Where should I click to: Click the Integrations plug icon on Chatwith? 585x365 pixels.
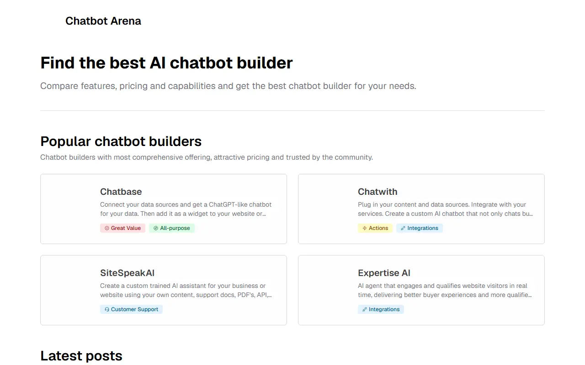[403, 228]
